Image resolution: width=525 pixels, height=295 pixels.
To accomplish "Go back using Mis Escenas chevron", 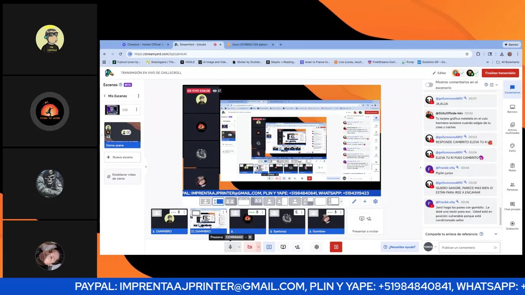I will tap(105, 96).
